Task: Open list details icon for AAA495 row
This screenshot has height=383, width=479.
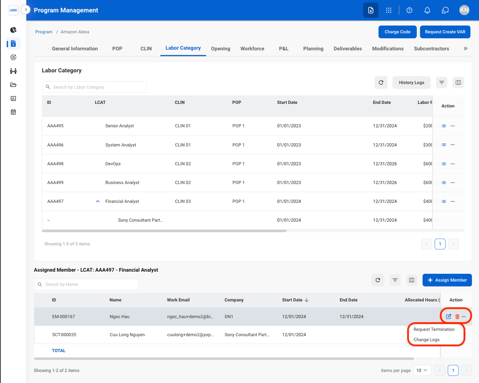Action: (444, 126)
